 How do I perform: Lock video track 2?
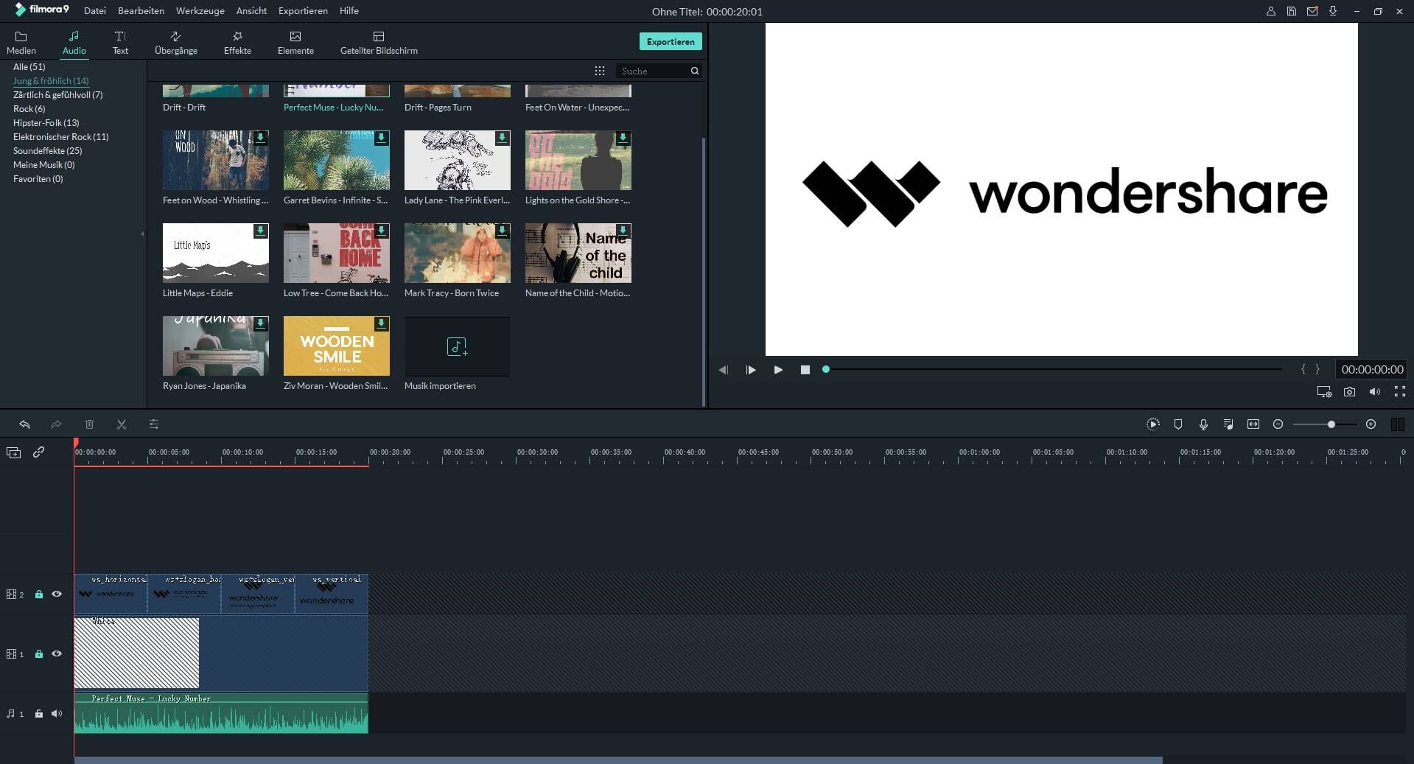click(x=39, y=594)
